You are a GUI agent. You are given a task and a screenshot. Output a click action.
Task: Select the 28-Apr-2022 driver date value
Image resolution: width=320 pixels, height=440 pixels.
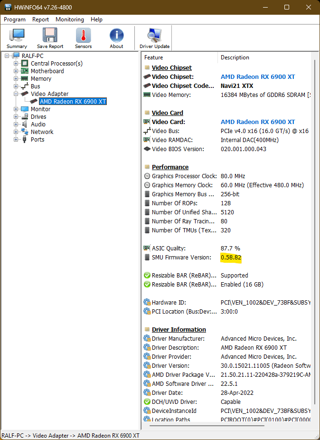point(237,392)
